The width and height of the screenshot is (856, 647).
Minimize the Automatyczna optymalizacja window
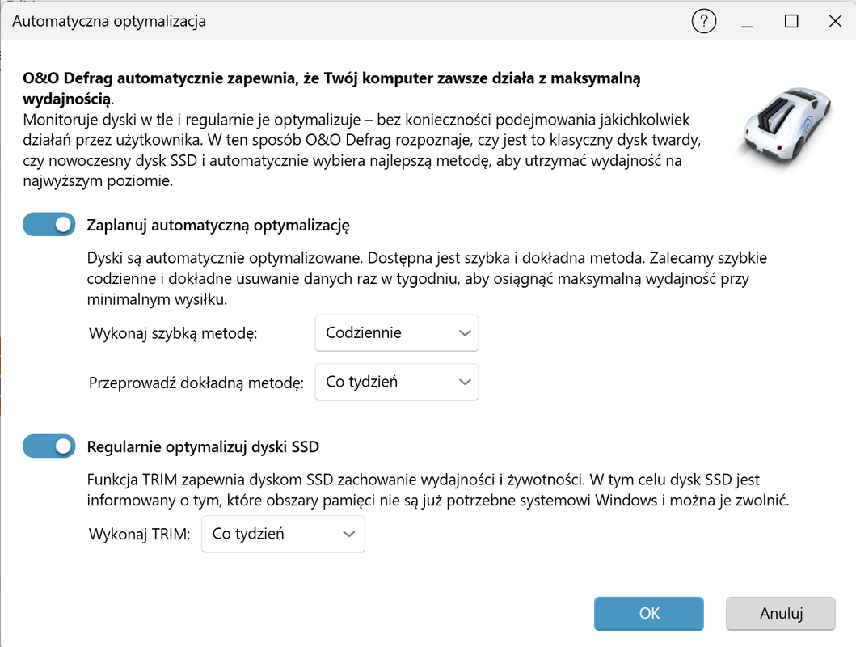coord(748,22)
